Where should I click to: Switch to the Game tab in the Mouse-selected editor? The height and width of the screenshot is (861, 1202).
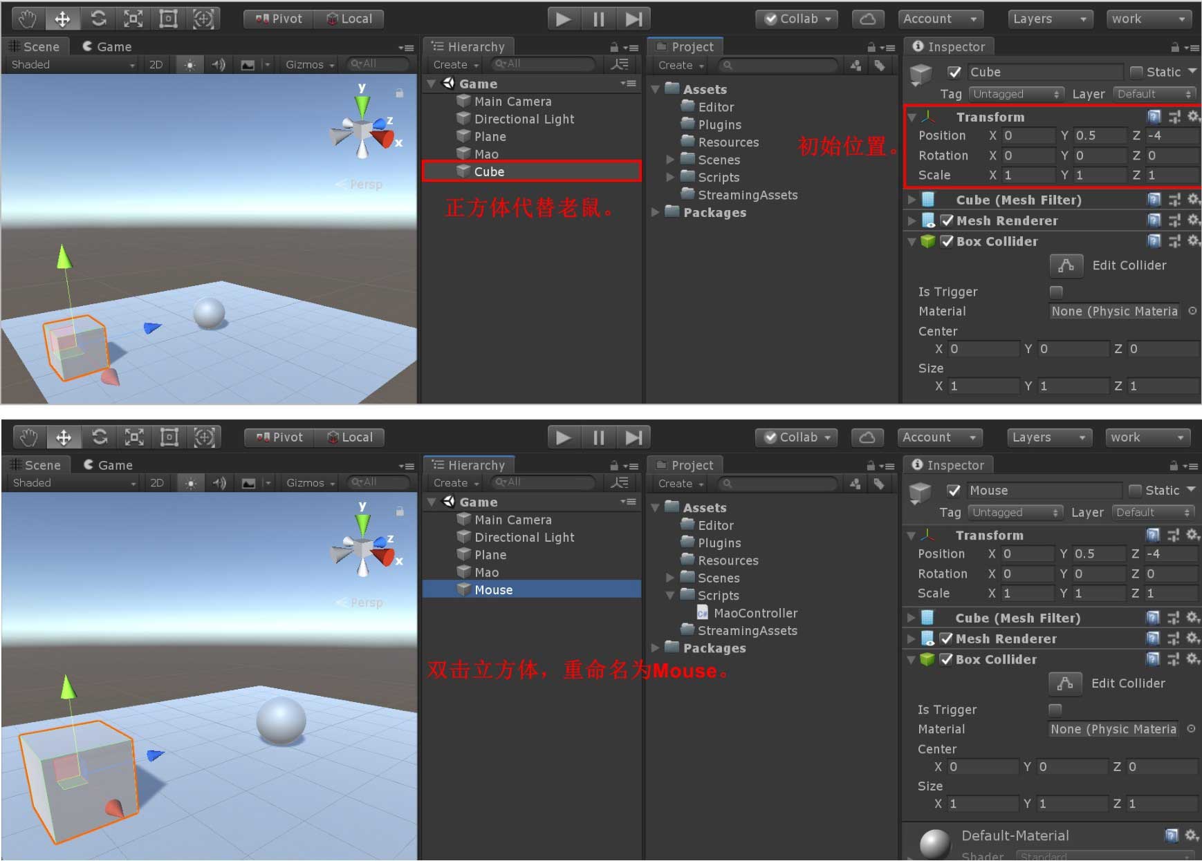108,464
